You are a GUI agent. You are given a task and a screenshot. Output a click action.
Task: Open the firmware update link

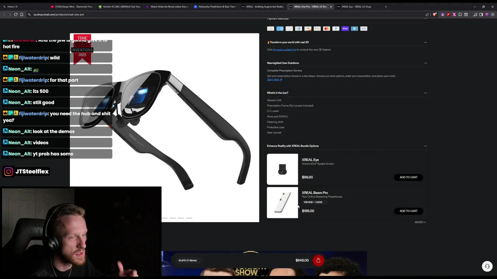pos(285,50)
